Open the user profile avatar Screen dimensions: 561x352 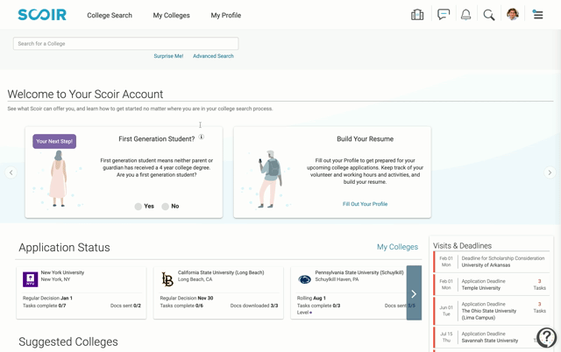513,15
